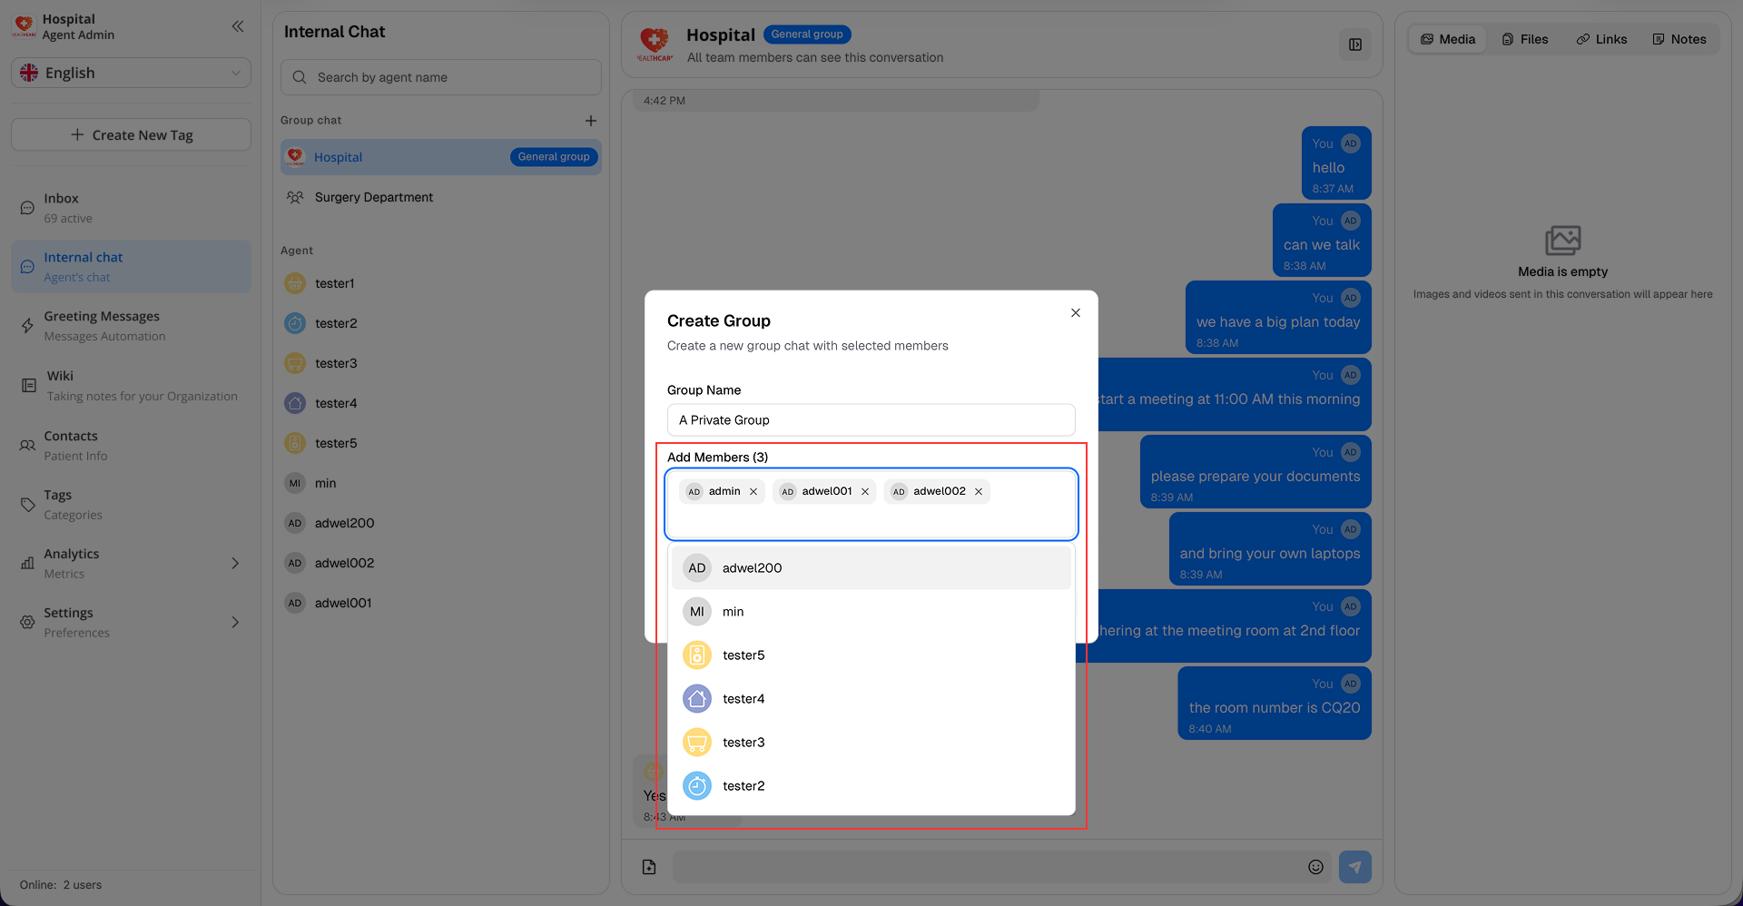Image resolution: width=1743 pixels, height=906 pixels.
Task: Switch to the Files tab
Action: pos(1525,39)
